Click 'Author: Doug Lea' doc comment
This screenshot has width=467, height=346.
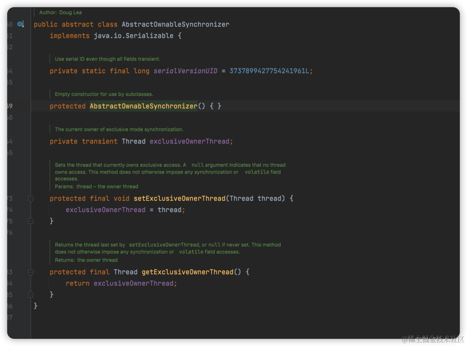tap(60, 13)
